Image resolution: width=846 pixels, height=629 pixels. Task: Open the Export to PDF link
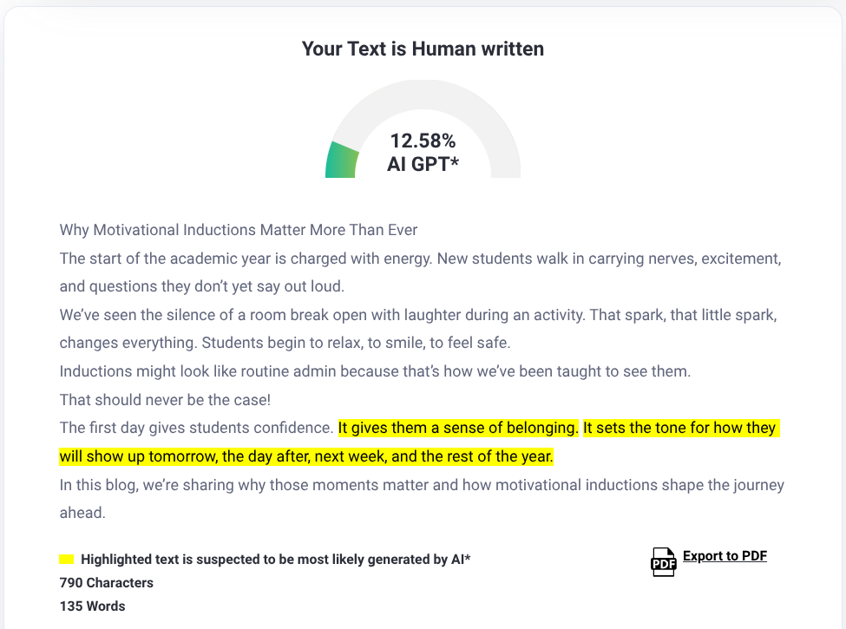(x=725, y=556)
